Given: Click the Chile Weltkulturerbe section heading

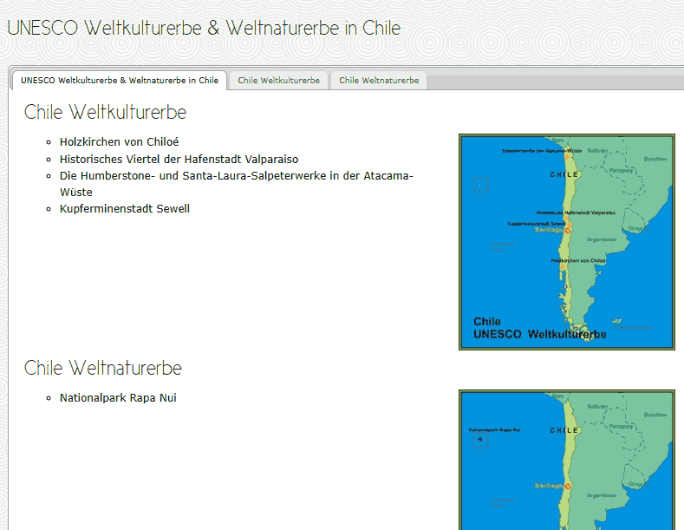Looking at the screenshot, I should click(105, 112).
